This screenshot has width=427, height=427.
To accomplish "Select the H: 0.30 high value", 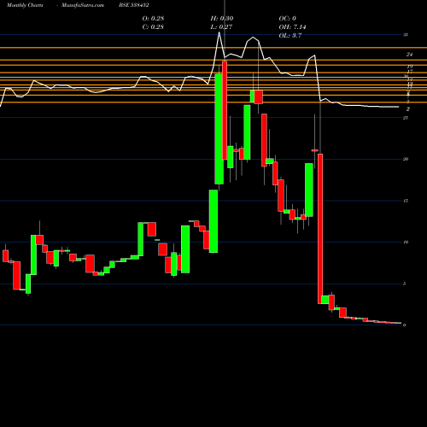I will [222, 18].
